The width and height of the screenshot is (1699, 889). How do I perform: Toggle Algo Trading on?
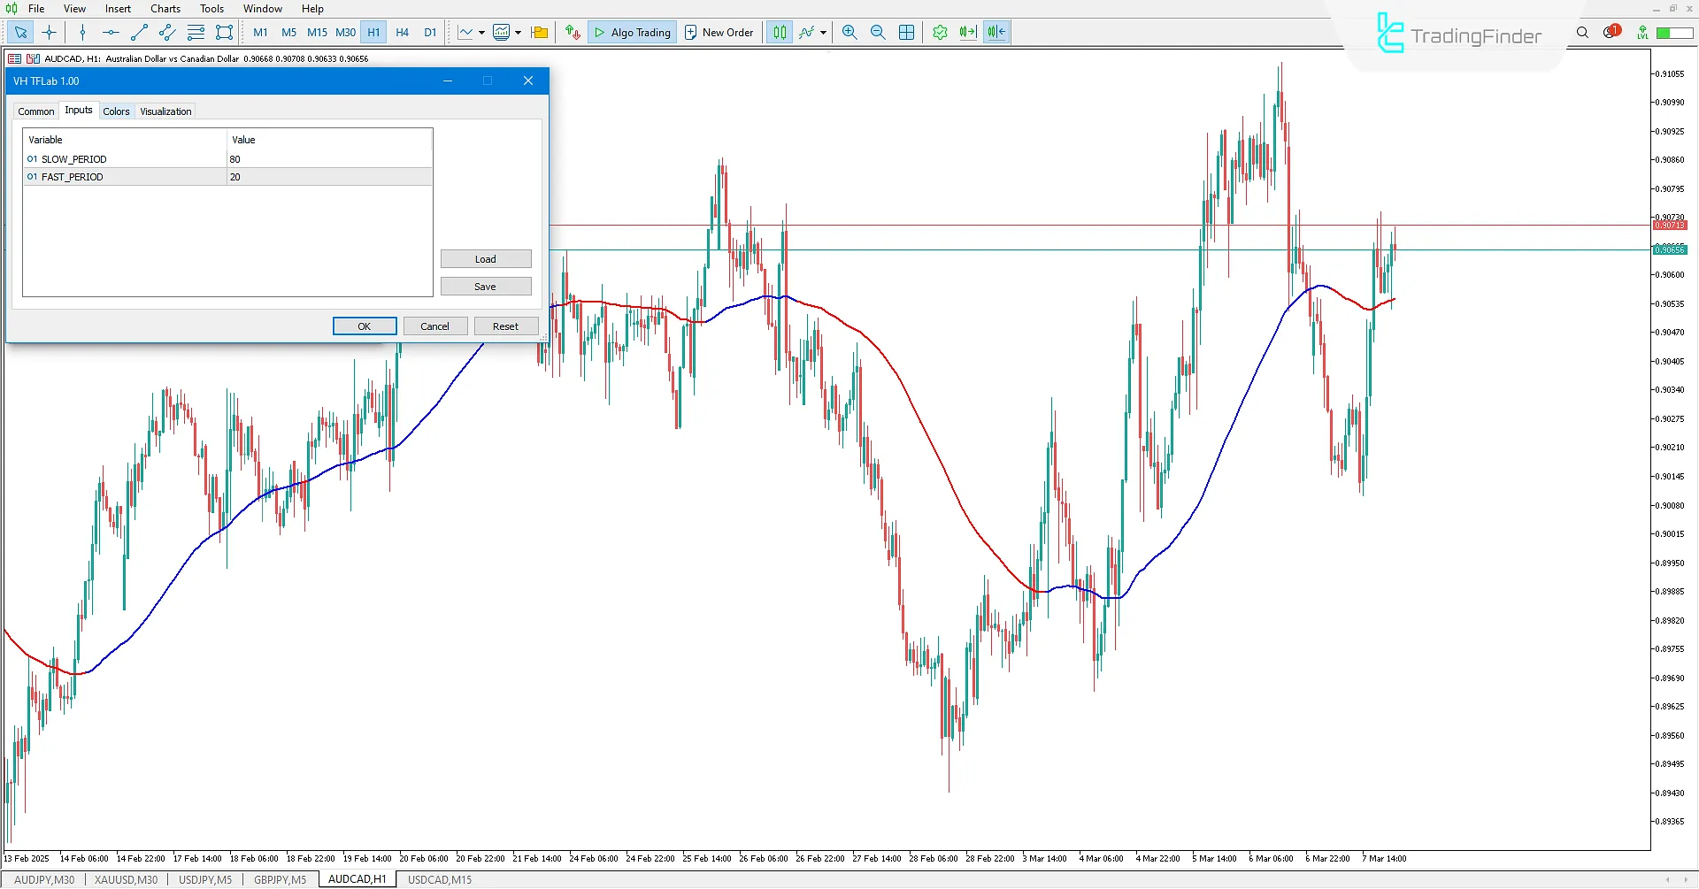click(x=631, y=32)
